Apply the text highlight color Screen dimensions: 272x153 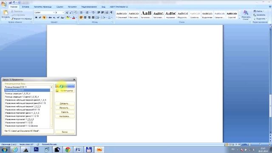(x=68, y=17)
